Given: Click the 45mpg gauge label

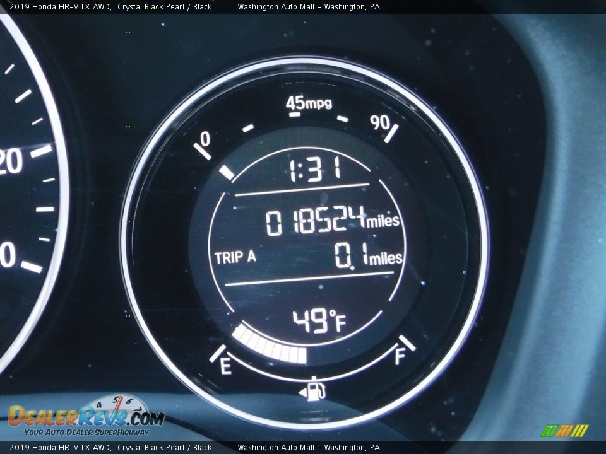Looking at the screenshot, I should tap(309, 103).
